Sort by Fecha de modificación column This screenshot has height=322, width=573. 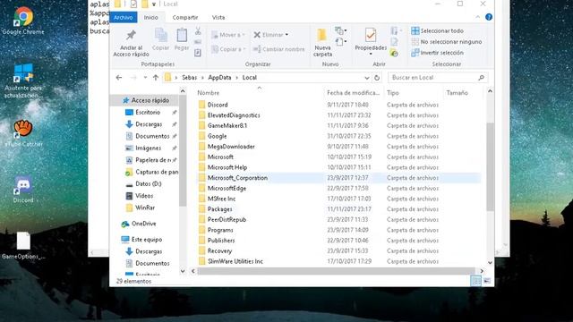point(354,93)
